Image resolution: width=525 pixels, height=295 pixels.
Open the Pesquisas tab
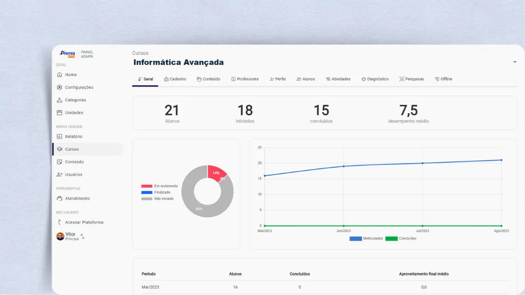pyautogui.click(x=411, y=79)
